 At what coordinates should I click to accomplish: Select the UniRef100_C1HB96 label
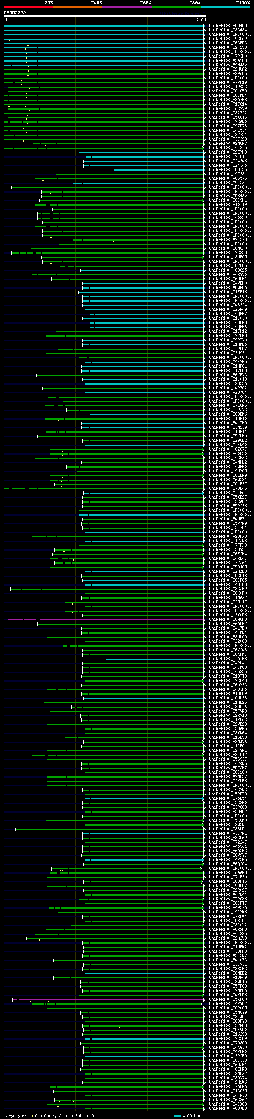tap(228, 703)
